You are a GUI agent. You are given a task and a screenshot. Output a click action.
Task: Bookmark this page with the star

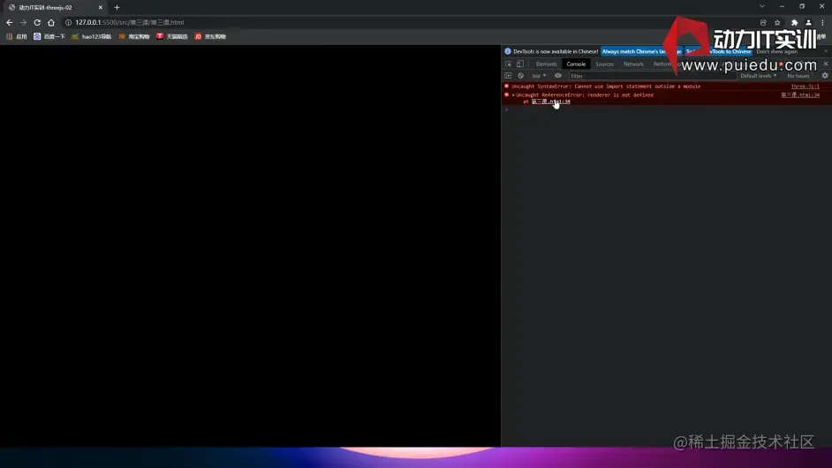777,22
